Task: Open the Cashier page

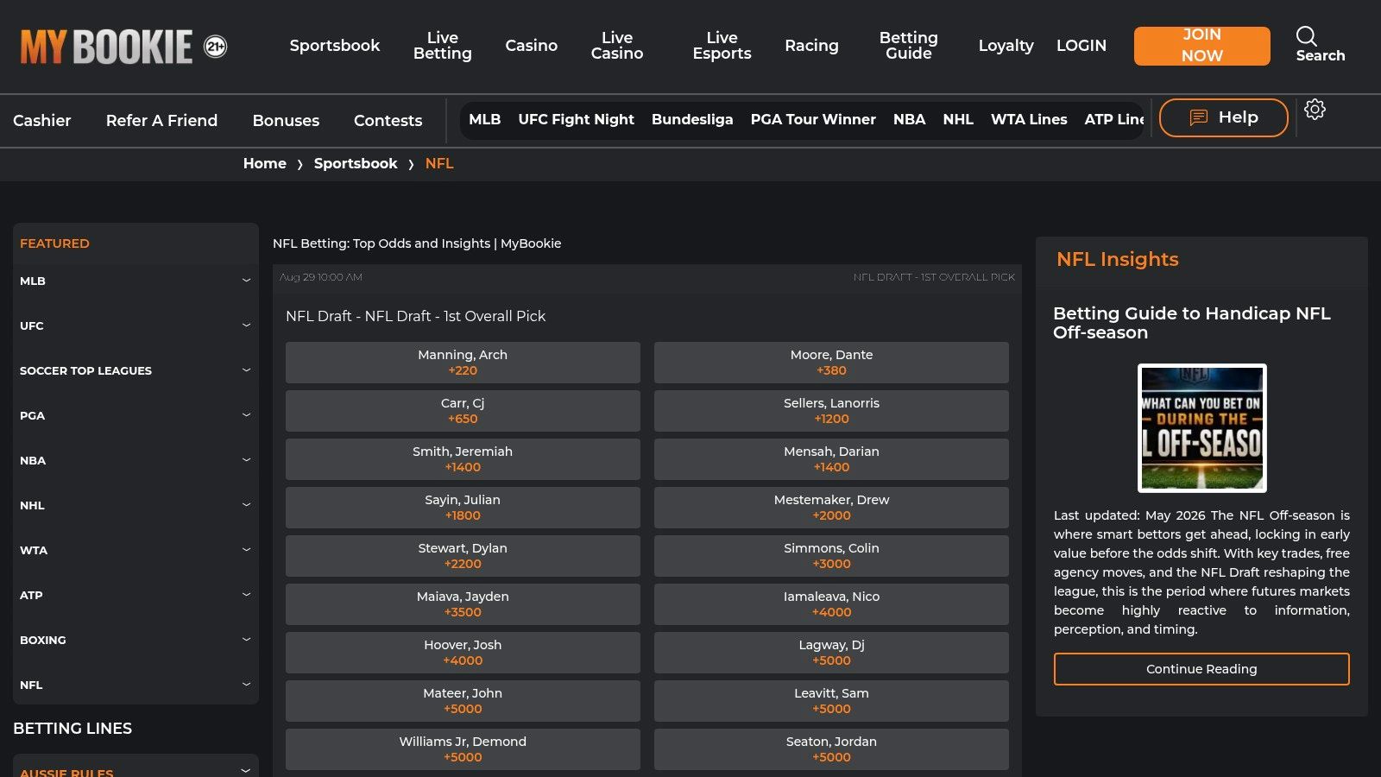Action: point(42,121)
